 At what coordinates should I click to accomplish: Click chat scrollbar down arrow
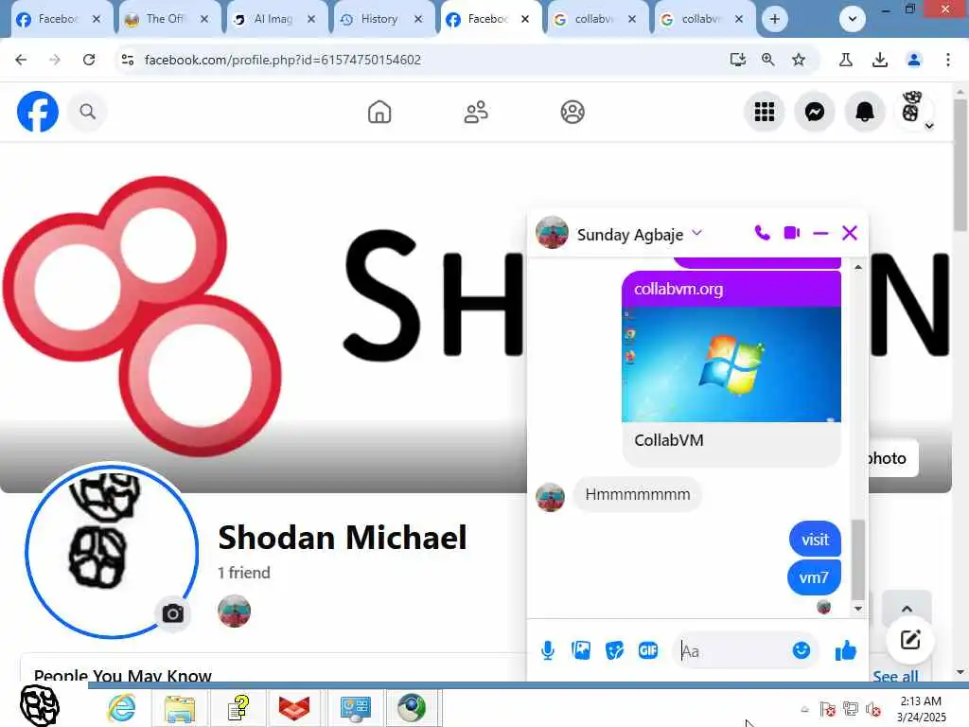pyautogui.click(x=857, y=609)
